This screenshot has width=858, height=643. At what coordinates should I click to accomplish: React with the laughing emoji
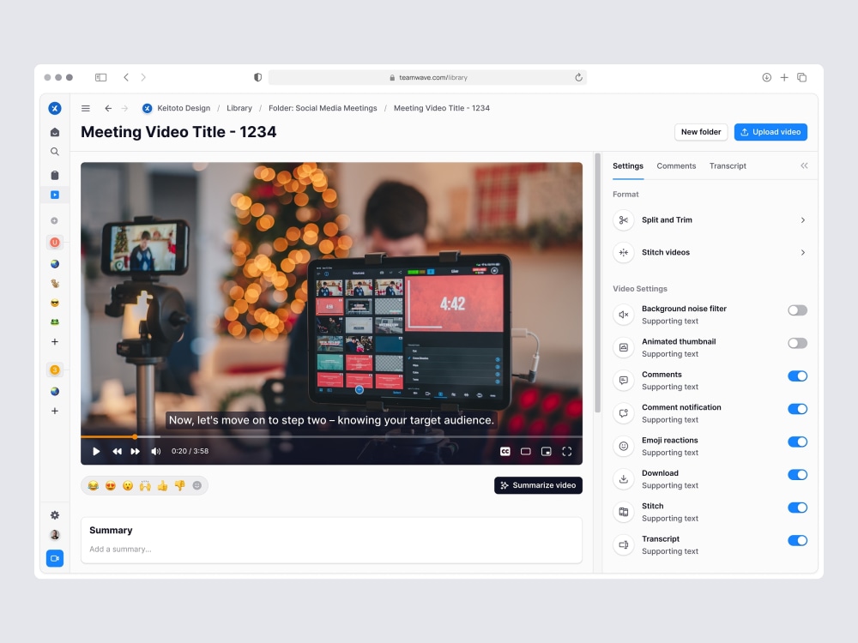tap(93, 485)
